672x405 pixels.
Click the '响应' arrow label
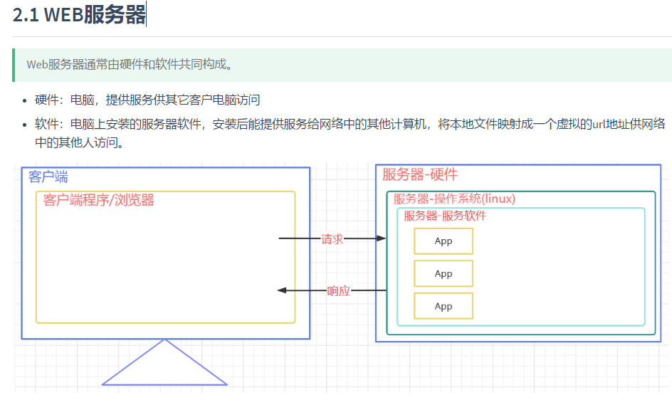(339, 291)
